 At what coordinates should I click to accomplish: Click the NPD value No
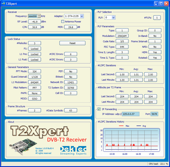tap(155, 47)
